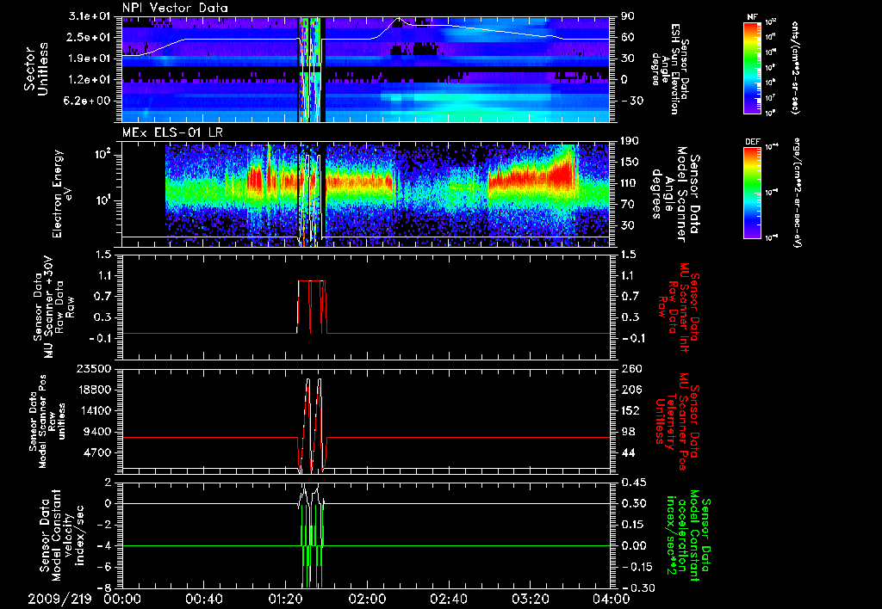Click the "206" telemetry tick label
The width and height of the screenshot is (882, 609).
(630, 390)
